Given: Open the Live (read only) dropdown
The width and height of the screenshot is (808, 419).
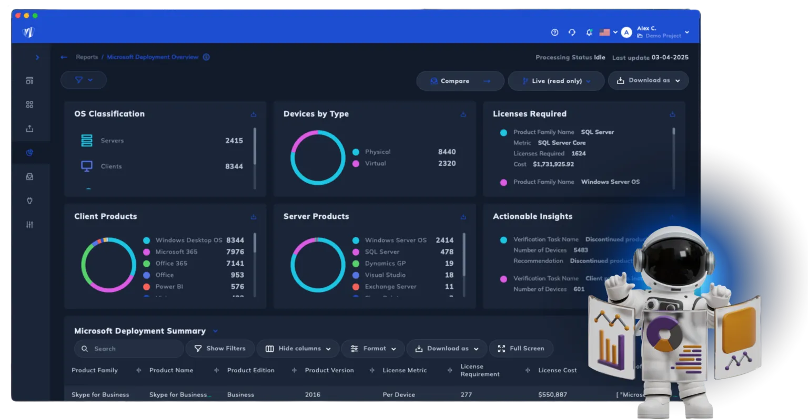Looking at the screenshot, I should (556, 81).
